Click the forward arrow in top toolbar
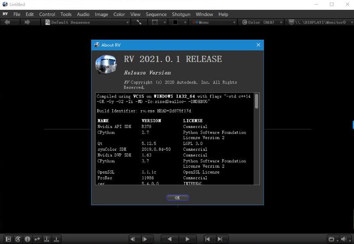Screen dimensions: 354x244 pyautogui.click(x=27, y=22)
